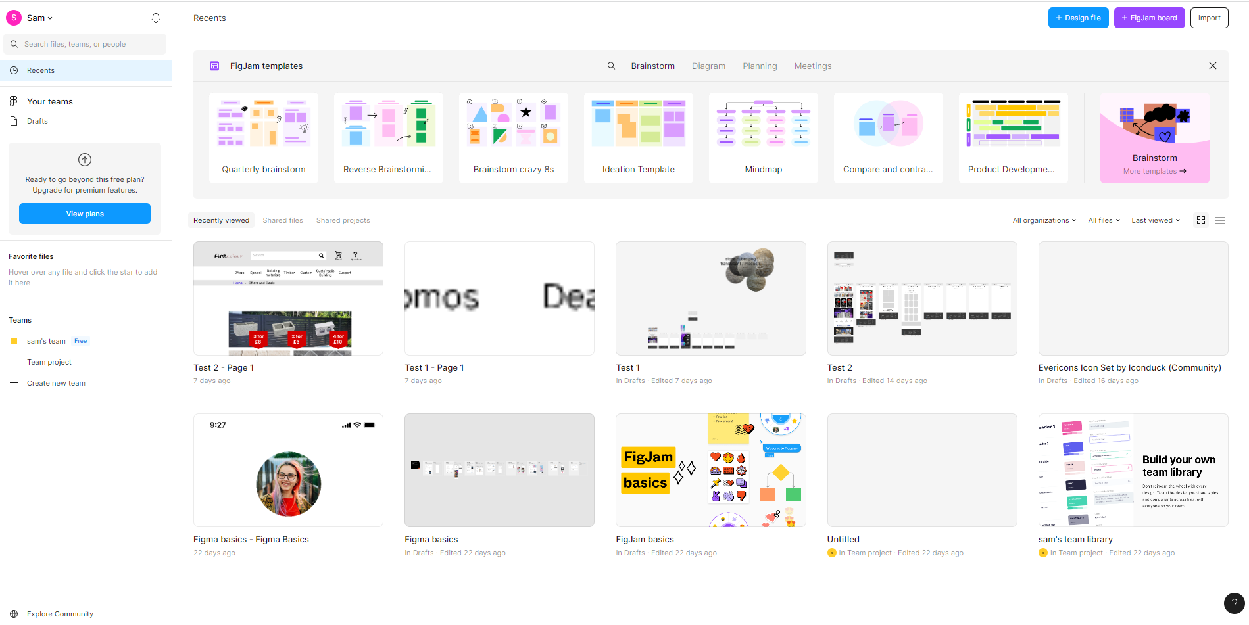The width and height of the screenshot is (1249, 625).
Task: Open the help question mark button
Action: [x=1234, y=603]
